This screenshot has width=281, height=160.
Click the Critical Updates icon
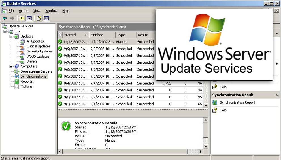22,47
